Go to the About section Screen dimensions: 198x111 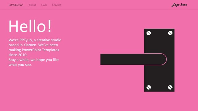pos(32,5)
